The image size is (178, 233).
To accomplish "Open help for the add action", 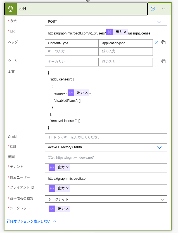I will [153, 9].
